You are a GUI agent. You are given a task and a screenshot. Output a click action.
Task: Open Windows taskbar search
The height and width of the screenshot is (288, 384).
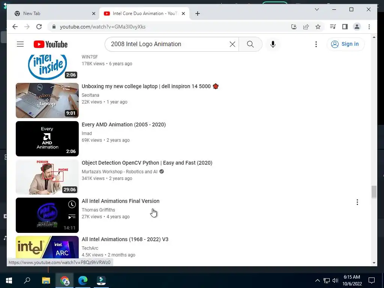(x=27, y=280)
